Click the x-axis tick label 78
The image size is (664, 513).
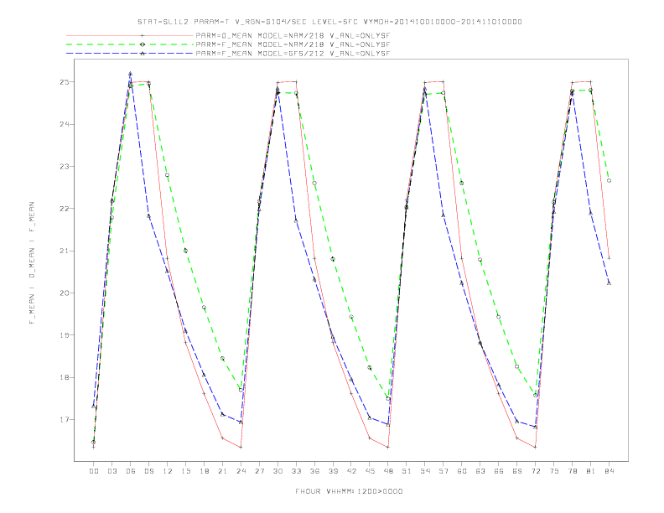pos(572,471)
